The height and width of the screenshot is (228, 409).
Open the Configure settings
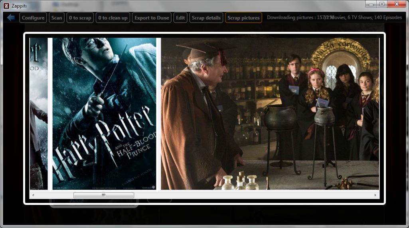tap(33, 18)
